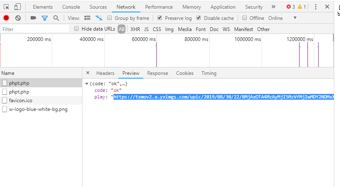Clear the network log
Image resolution: width=340 pixels, height=187 pixels.
(18, 18)
